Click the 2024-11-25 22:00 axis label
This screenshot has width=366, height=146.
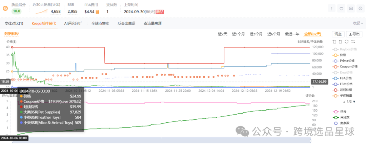point(178,90)
